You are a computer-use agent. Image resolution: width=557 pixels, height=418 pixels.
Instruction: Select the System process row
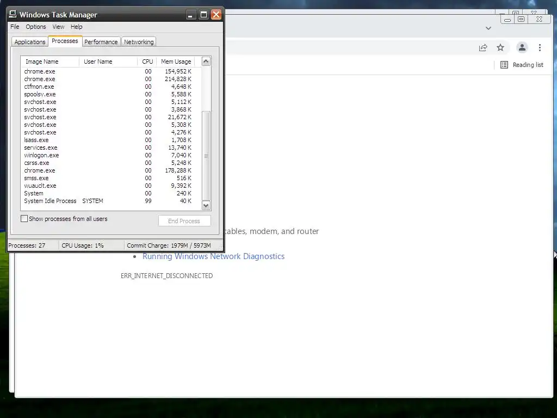pos(111,193)
